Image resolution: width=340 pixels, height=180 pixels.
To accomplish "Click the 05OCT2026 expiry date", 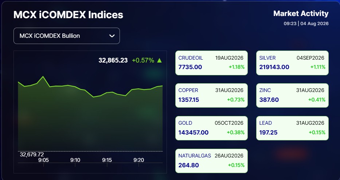I will click(x=229, y=123).
